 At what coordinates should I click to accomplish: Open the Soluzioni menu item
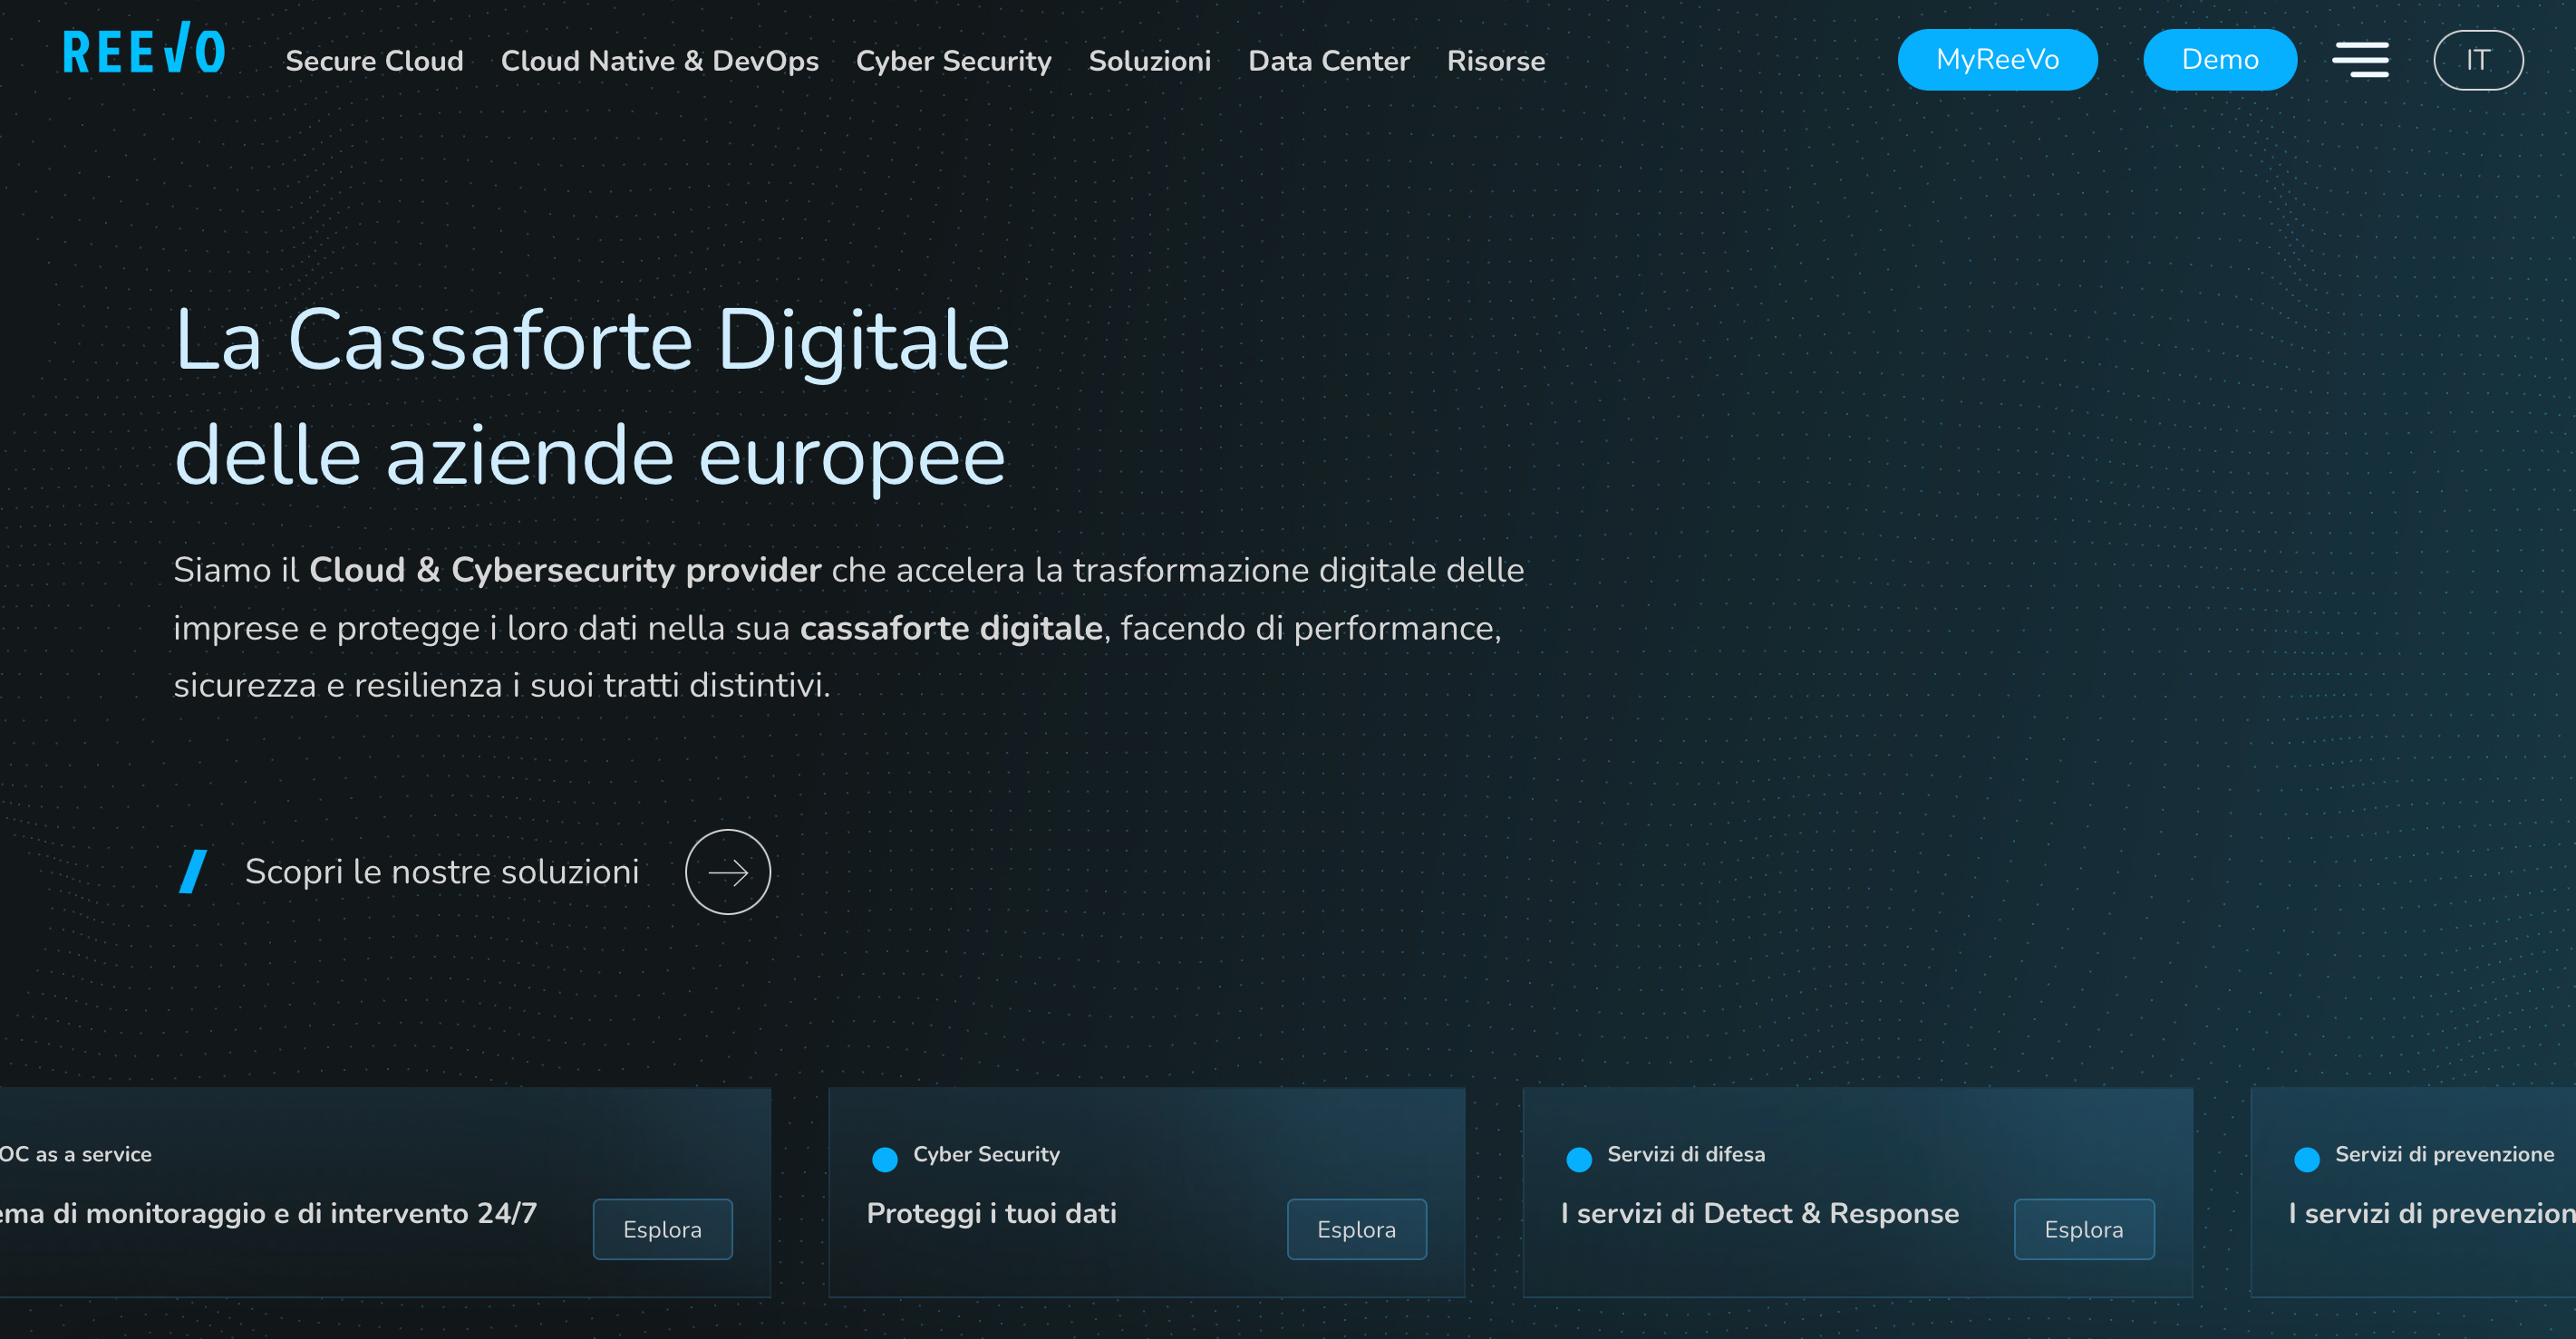click(1149, 61)
